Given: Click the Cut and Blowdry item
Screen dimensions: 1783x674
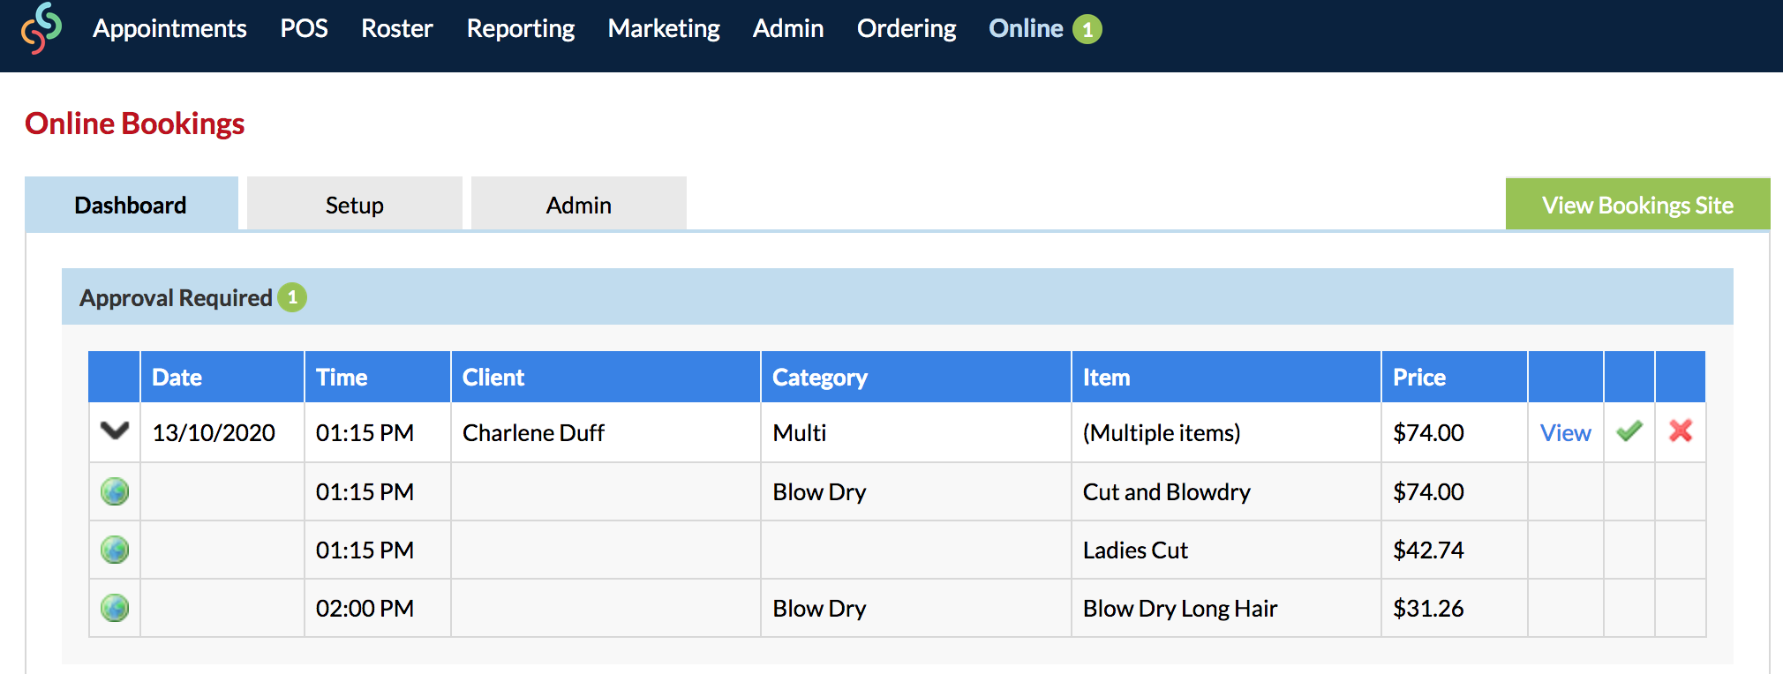Looking at the screenshot, I should (x=1167, y=491).
